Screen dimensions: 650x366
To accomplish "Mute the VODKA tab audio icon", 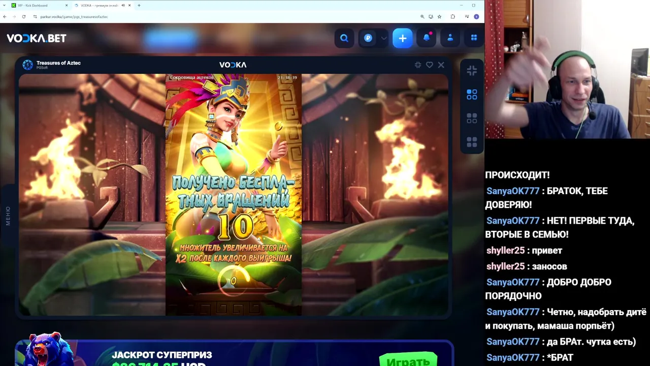I will click(x=123, y=5).
